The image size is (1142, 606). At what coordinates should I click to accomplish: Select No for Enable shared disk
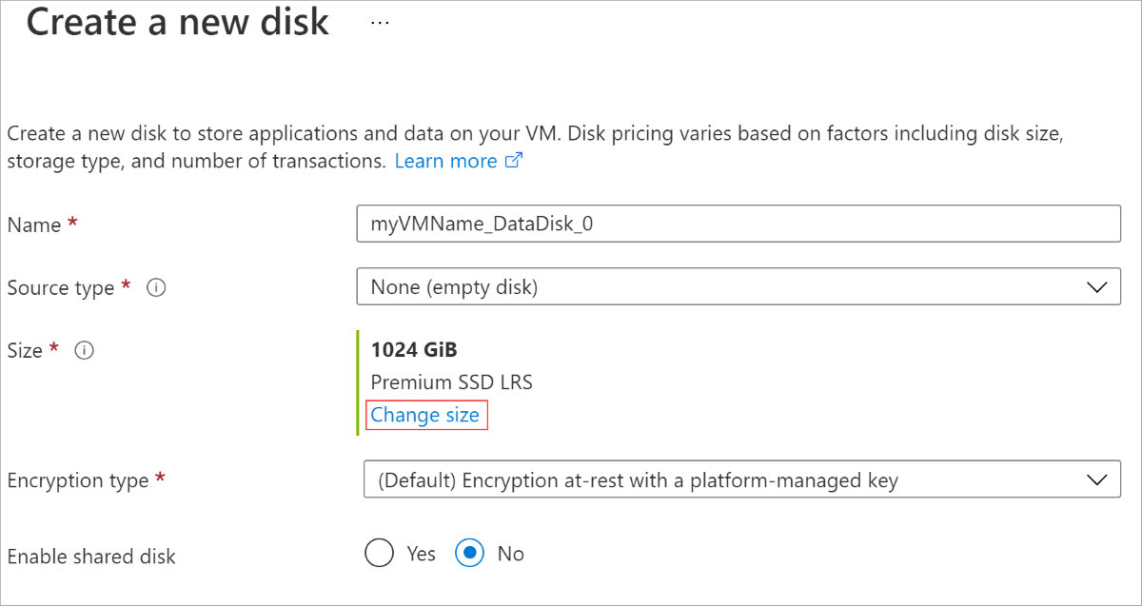click(468, 553)
